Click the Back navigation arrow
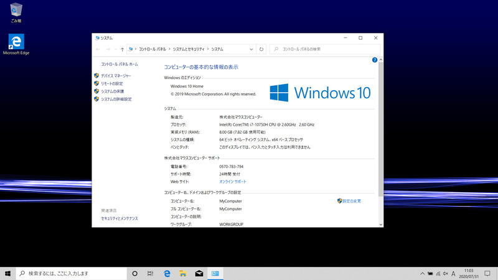 pos(98,49)
